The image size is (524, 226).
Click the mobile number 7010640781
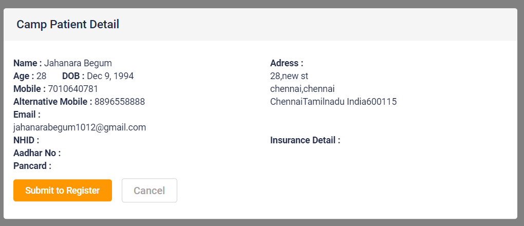[x=73, y=89]
